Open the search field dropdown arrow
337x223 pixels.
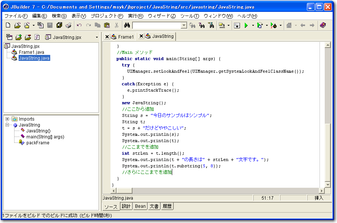[x=184, y=25]
